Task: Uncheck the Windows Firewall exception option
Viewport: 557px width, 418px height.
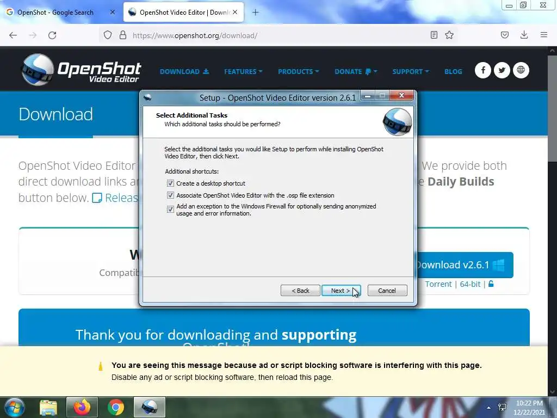Action: tap(170, 210)
